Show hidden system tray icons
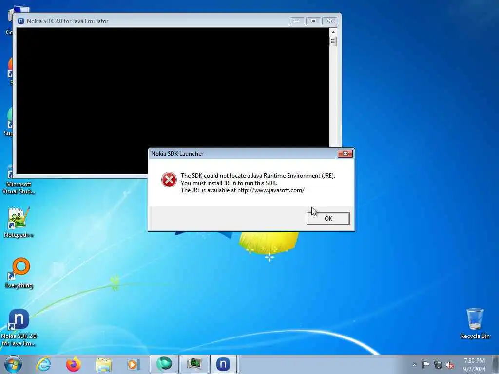The height and width of the screenshot is (374, 499). 414,365
